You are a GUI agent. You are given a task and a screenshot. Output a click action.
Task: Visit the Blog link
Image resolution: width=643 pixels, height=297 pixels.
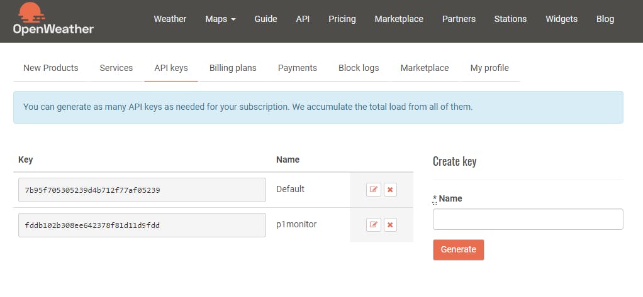click(605, 19)
